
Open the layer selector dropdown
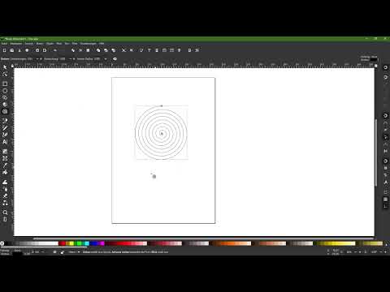(74, 252)
